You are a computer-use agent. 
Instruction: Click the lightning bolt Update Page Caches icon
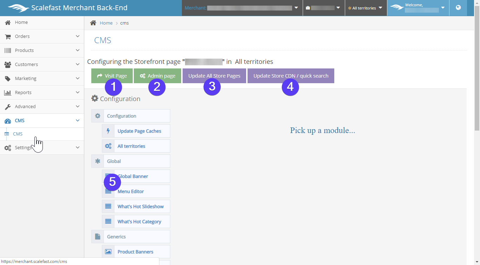(108, 131)
